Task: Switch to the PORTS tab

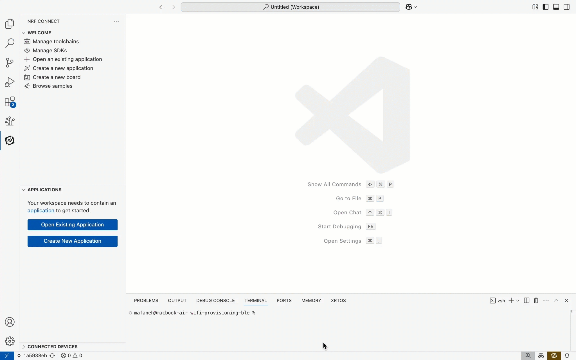Action: [x=284, y=301]
